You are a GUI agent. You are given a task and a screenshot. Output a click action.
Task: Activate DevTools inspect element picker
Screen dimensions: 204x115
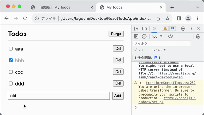point(136,28)
